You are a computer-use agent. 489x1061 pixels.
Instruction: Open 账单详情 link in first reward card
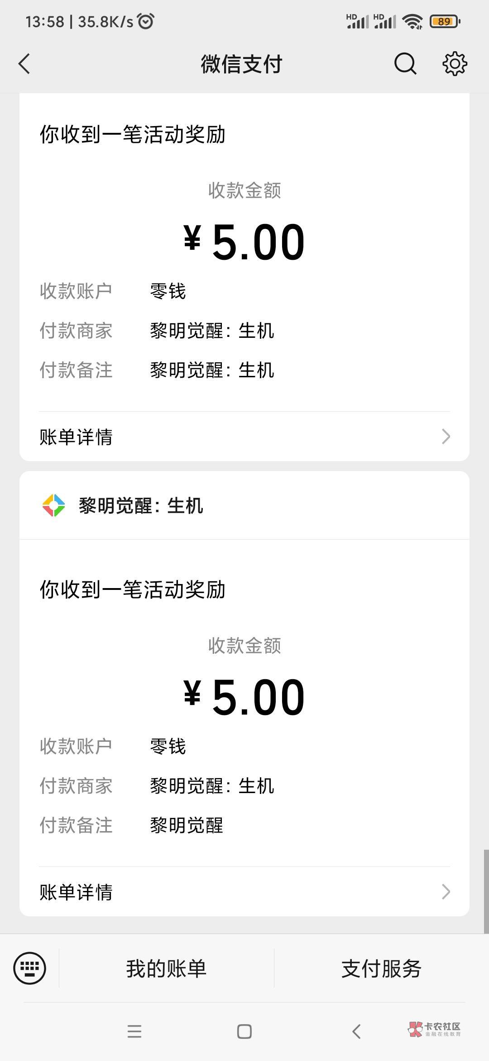76,437
